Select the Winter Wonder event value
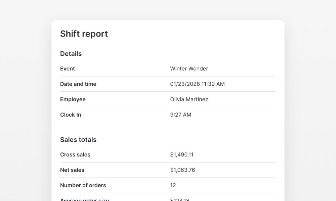The image size is (336, 201). [x=189, y=69]
